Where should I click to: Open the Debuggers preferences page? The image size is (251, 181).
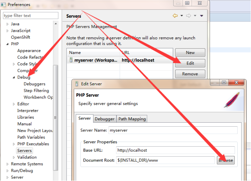click(34, 84)
